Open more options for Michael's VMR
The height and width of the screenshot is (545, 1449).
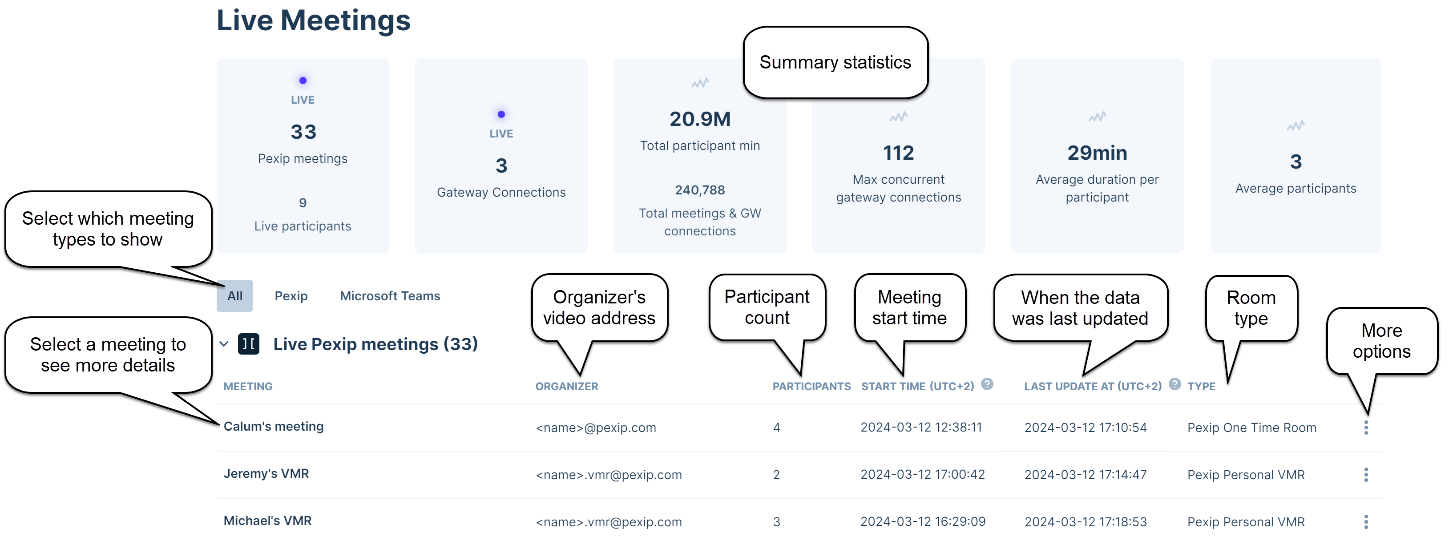point(1365,521)
